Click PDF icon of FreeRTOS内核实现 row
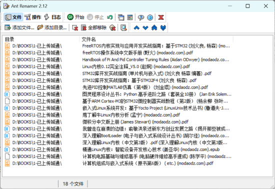This screenshot has height=189, width=275. (7, 46)
